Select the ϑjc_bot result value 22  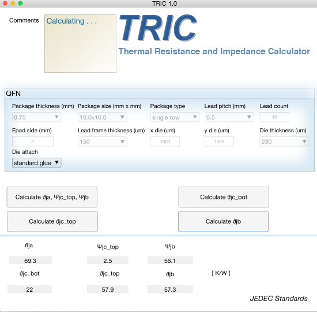point(29,289)
